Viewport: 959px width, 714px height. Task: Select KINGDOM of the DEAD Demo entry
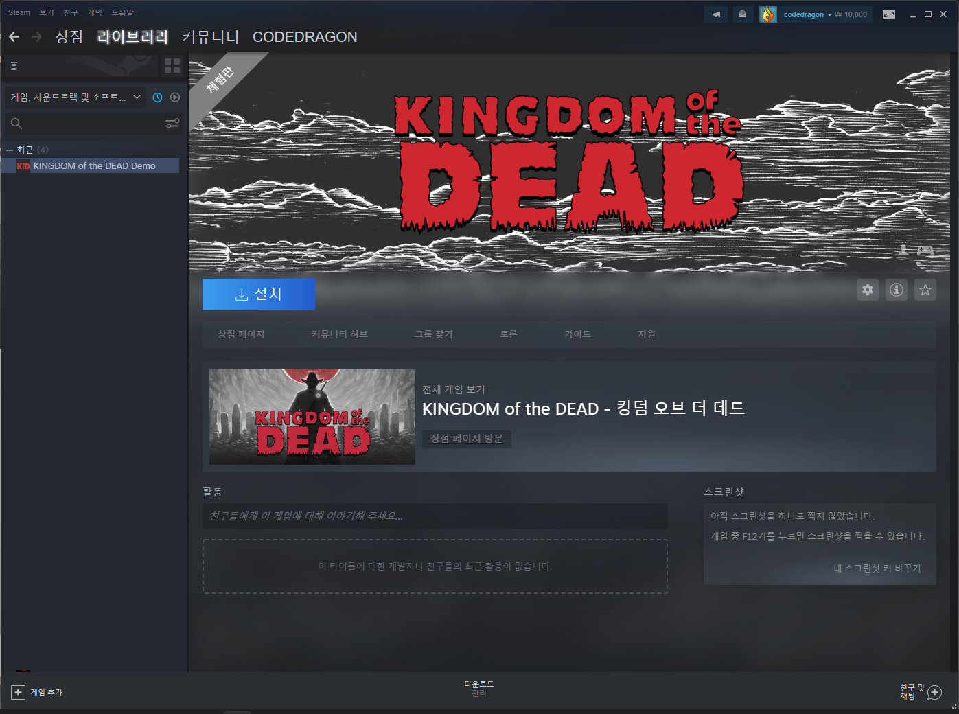tap(90, 166)
